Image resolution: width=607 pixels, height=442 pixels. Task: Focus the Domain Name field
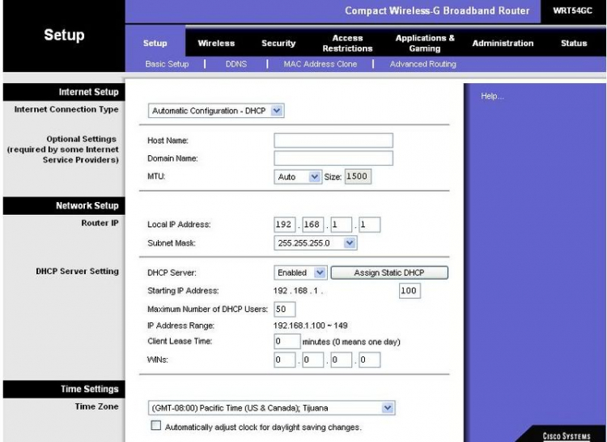(x=333, y=158)
